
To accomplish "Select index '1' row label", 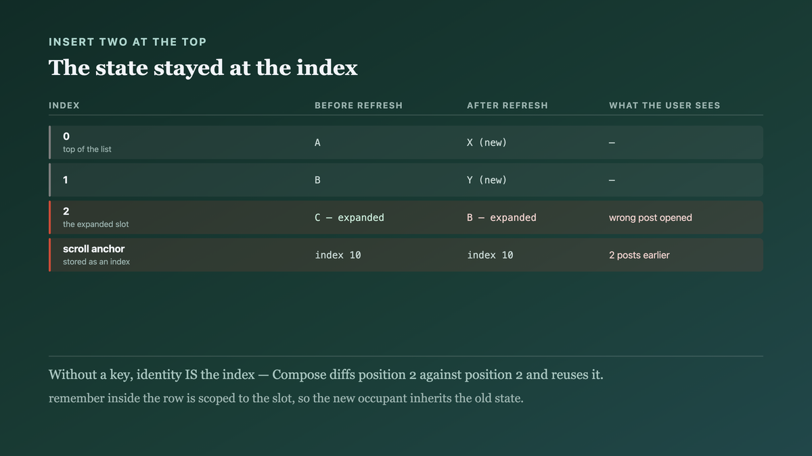I will point(66,180).
